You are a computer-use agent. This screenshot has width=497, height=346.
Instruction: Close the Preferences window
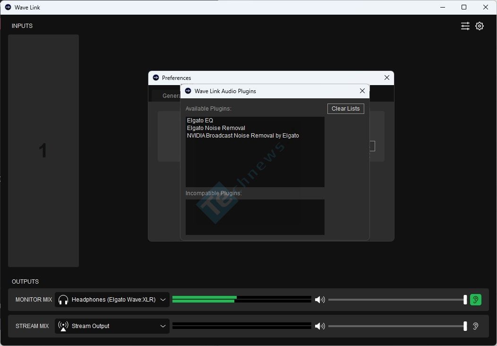(387, 78)
